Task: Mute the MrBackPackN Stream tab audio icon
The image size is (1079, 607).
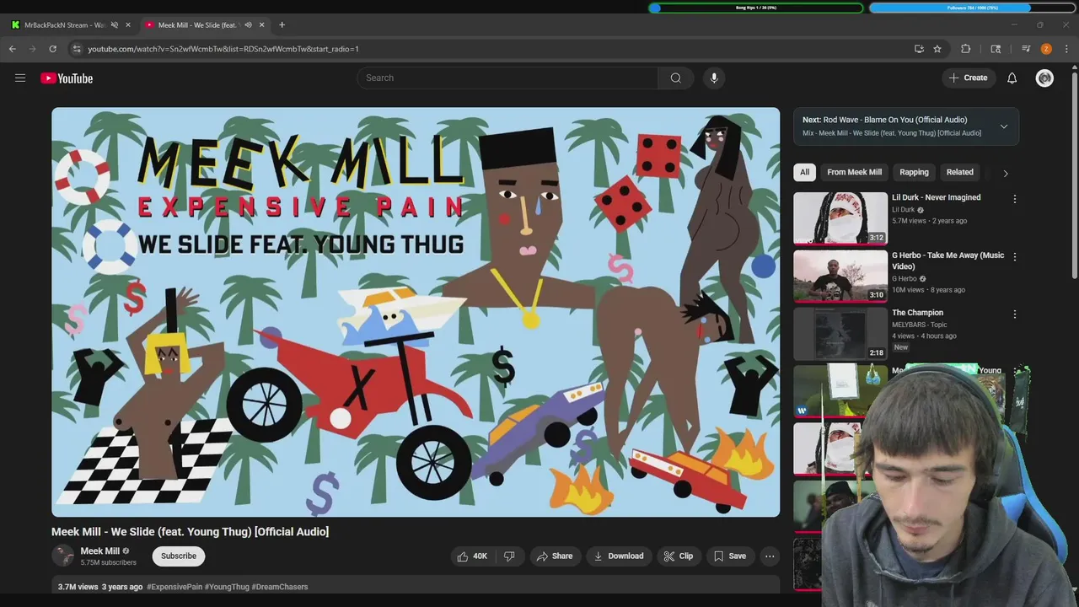Action: pyautogui.click(x=115, y=25)
